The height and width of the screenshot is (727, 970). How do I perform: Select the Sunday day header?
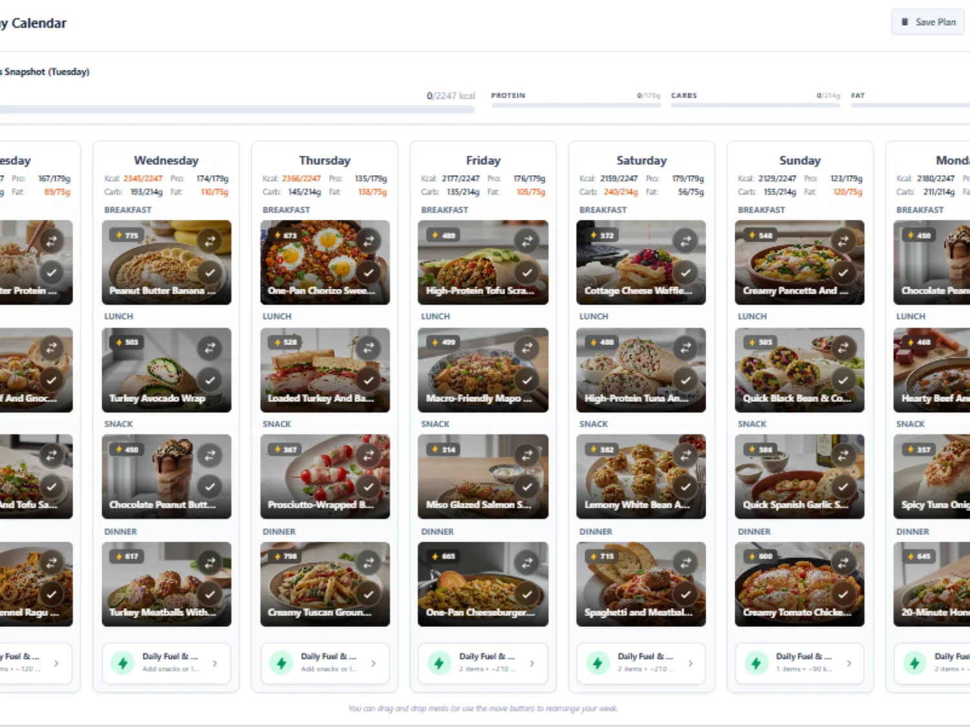click(x=800, y=160)
